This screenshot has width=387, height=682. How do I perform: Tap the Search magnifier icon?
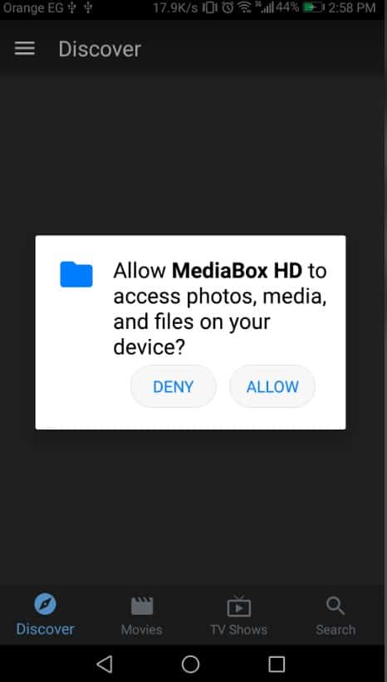click(336, 605)
